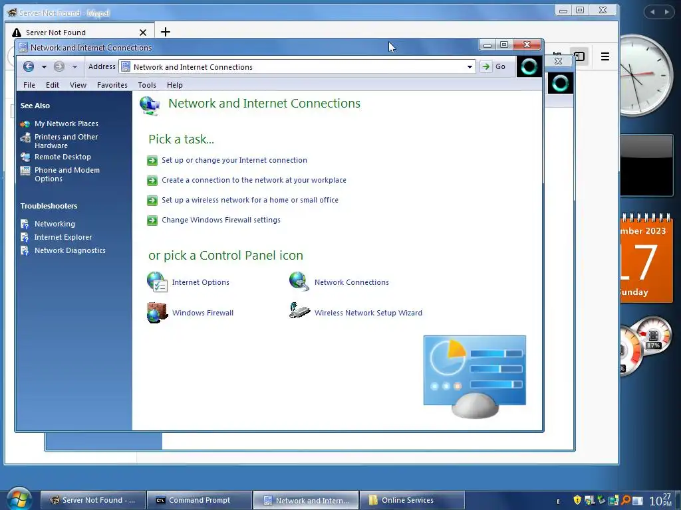Screen dimensions: 681x510
Task: Open the Network Connections globe icon
Action: click(x=299, y=282)
